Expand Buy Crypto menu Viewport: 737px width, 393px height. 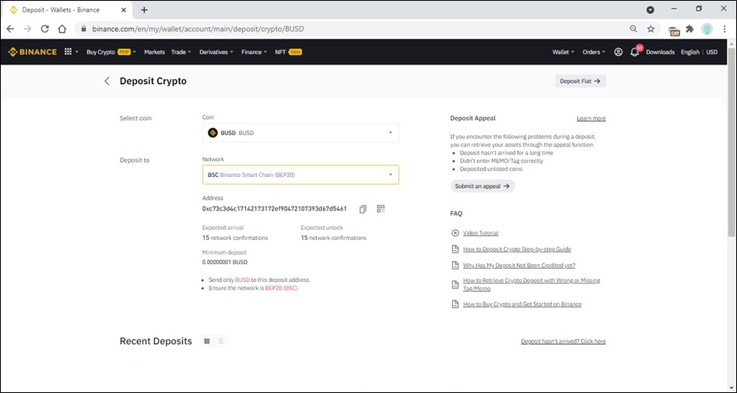[111, 52]
